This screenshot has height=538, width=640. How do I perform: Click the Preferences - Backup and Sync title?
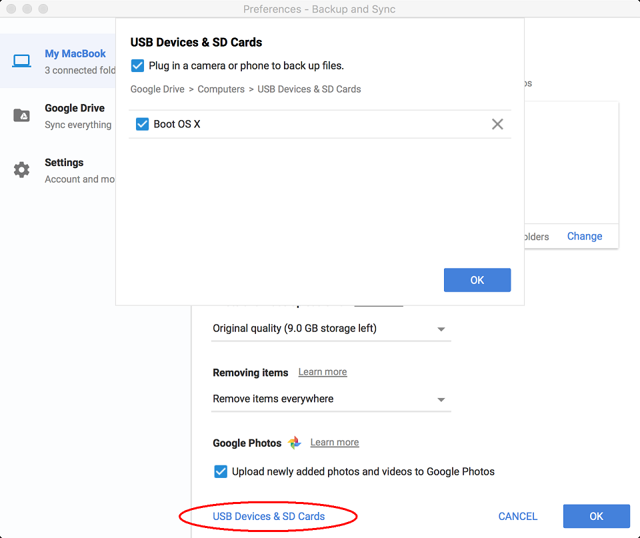click(x=319, y=9)
